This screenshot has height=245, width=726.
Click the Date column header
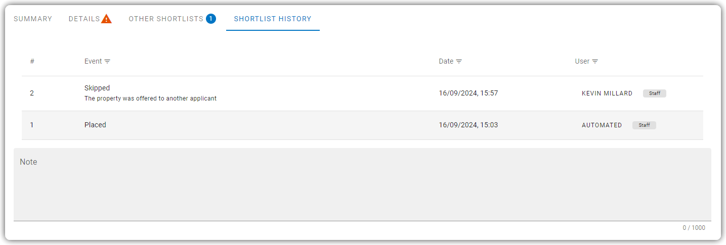(446, 61)
